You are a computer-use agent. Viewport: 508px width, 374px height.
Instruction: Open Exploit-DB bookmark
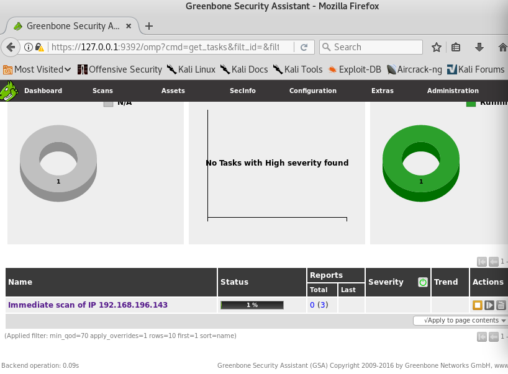coord(355,69)
